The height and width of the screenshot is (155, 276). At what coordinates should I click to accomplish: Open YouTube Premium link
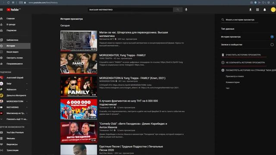(15, 133)
